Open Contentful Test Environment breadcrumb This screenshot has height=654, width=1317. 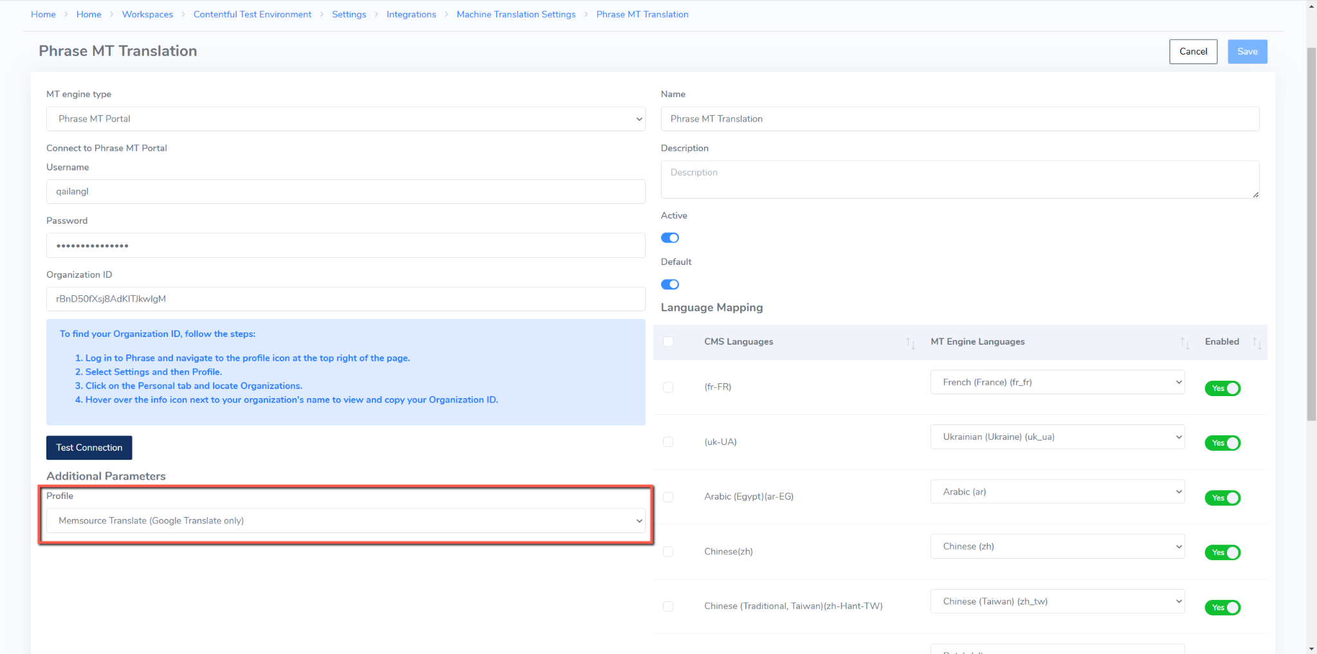point(252,14)
